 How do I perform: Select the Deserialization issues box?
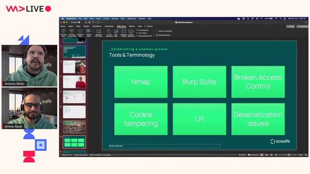point(258,119)
